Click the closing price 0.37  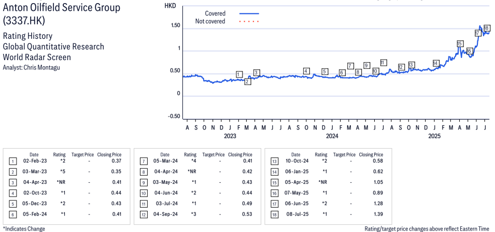[x=117, y=161]
